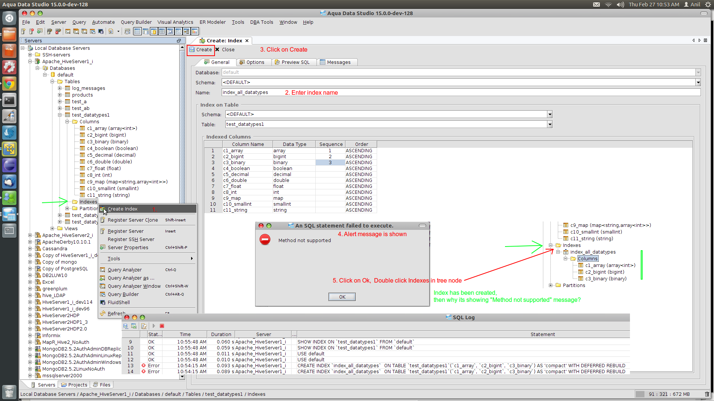The width and height of the screenshot is (714, 401).
Task: Open the Query Analyzer toolbar icon
Action: coord(68,32)
